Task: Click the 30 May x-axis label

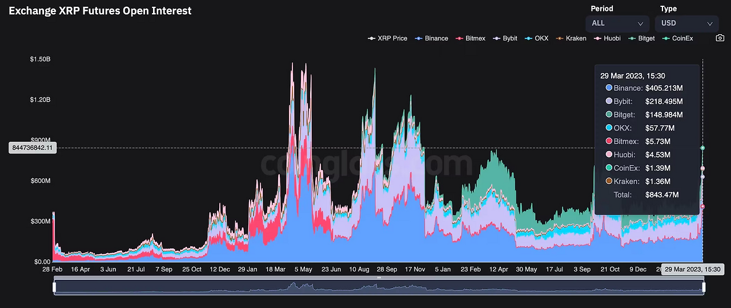Action: click(527, 269)
